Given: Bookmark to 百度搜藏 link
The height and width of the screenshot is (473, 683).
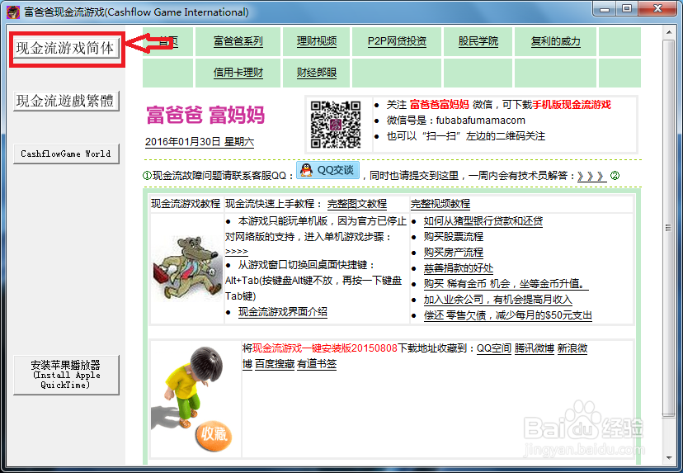Looking at the screenshot, I should tap(275, 364).
